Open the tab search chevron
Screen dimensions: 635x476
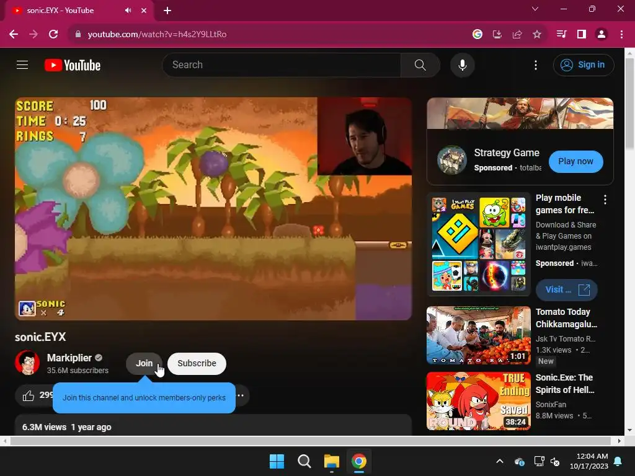coord(535,9)
